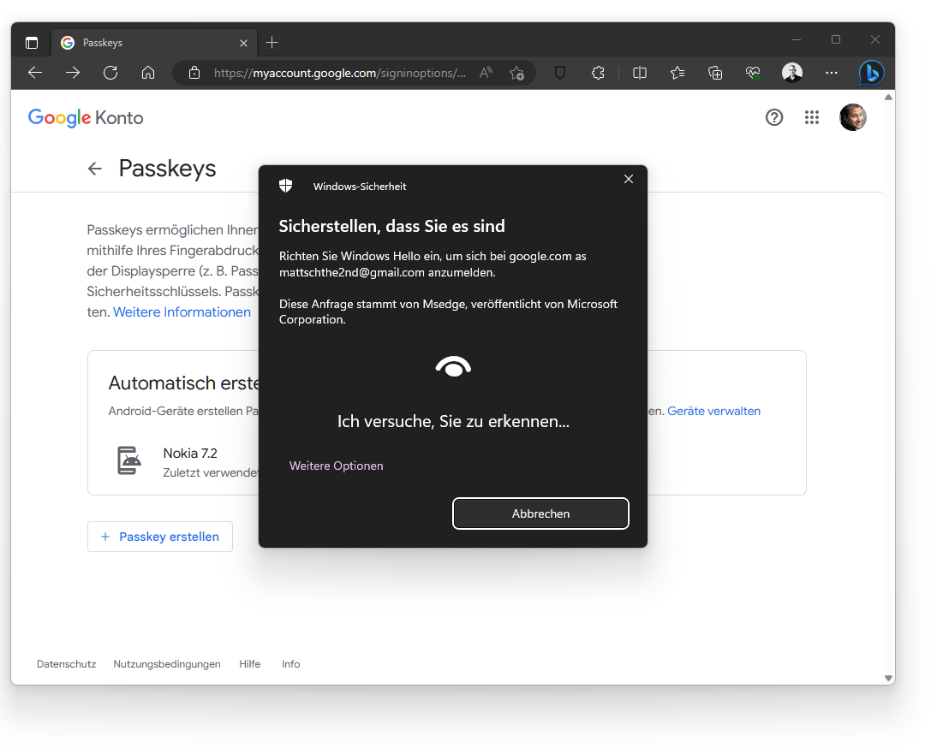Open the Bing Copilot sidebar

872,73
